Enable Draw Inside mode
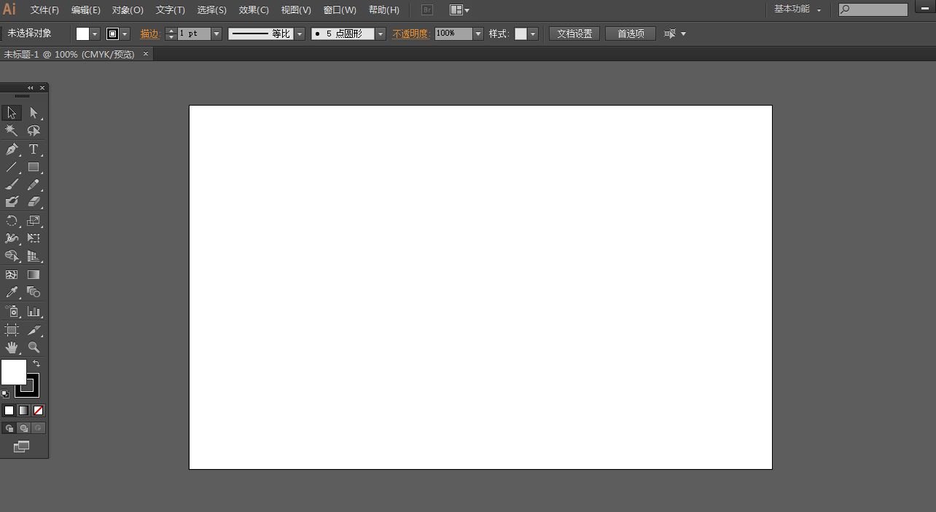 39,428
